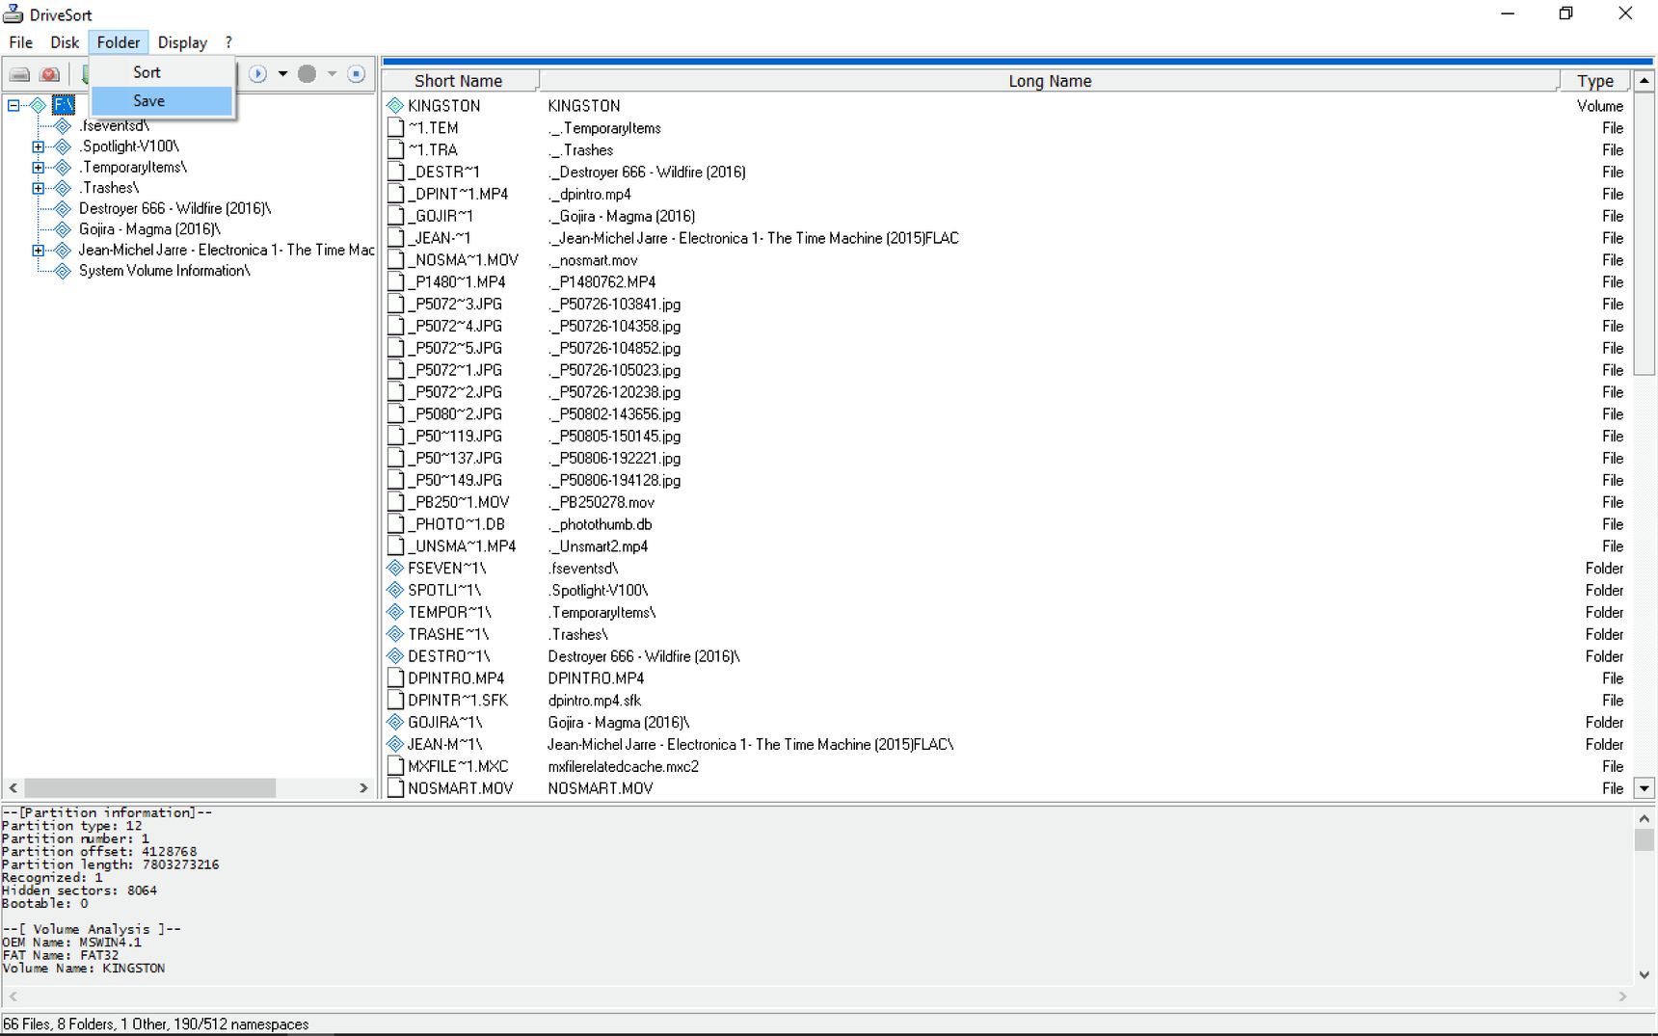Click the blue play toolbar button
Screen dimensions: 1658x1036
[258, 74]
